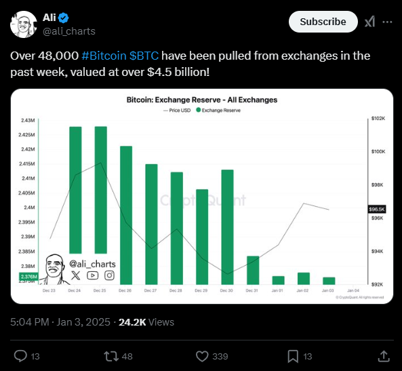Open the #Bitcoin hashtag link

click(x=104, y=56)
